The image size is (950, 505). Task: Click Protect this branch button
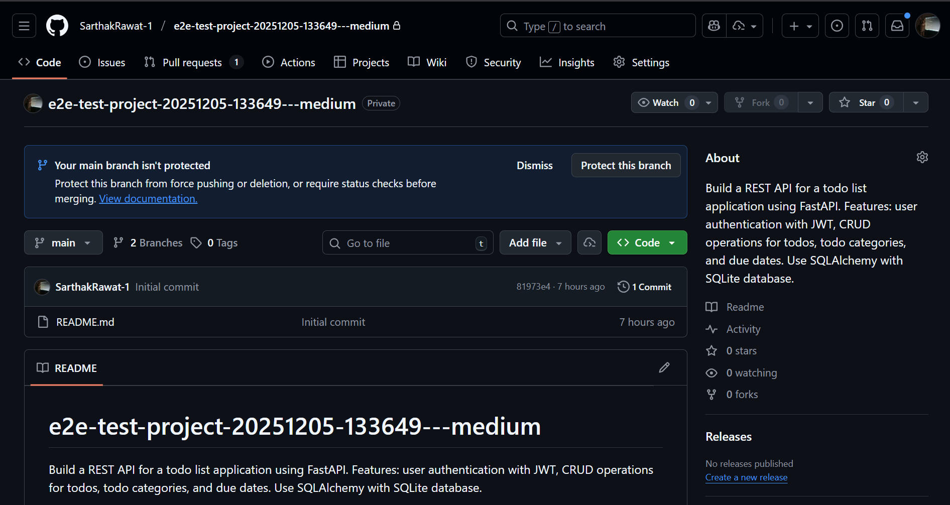[x=626, y=165]
